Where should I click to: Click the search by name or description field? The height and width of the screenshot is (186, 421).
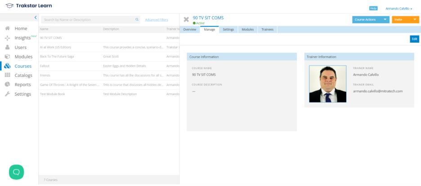90,20
